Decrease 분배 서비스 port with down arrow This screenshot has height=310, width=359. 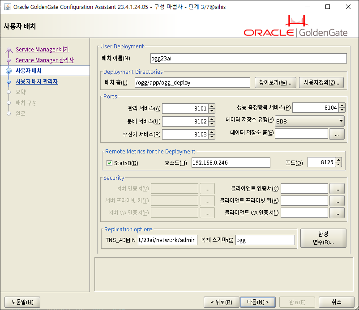212,124
